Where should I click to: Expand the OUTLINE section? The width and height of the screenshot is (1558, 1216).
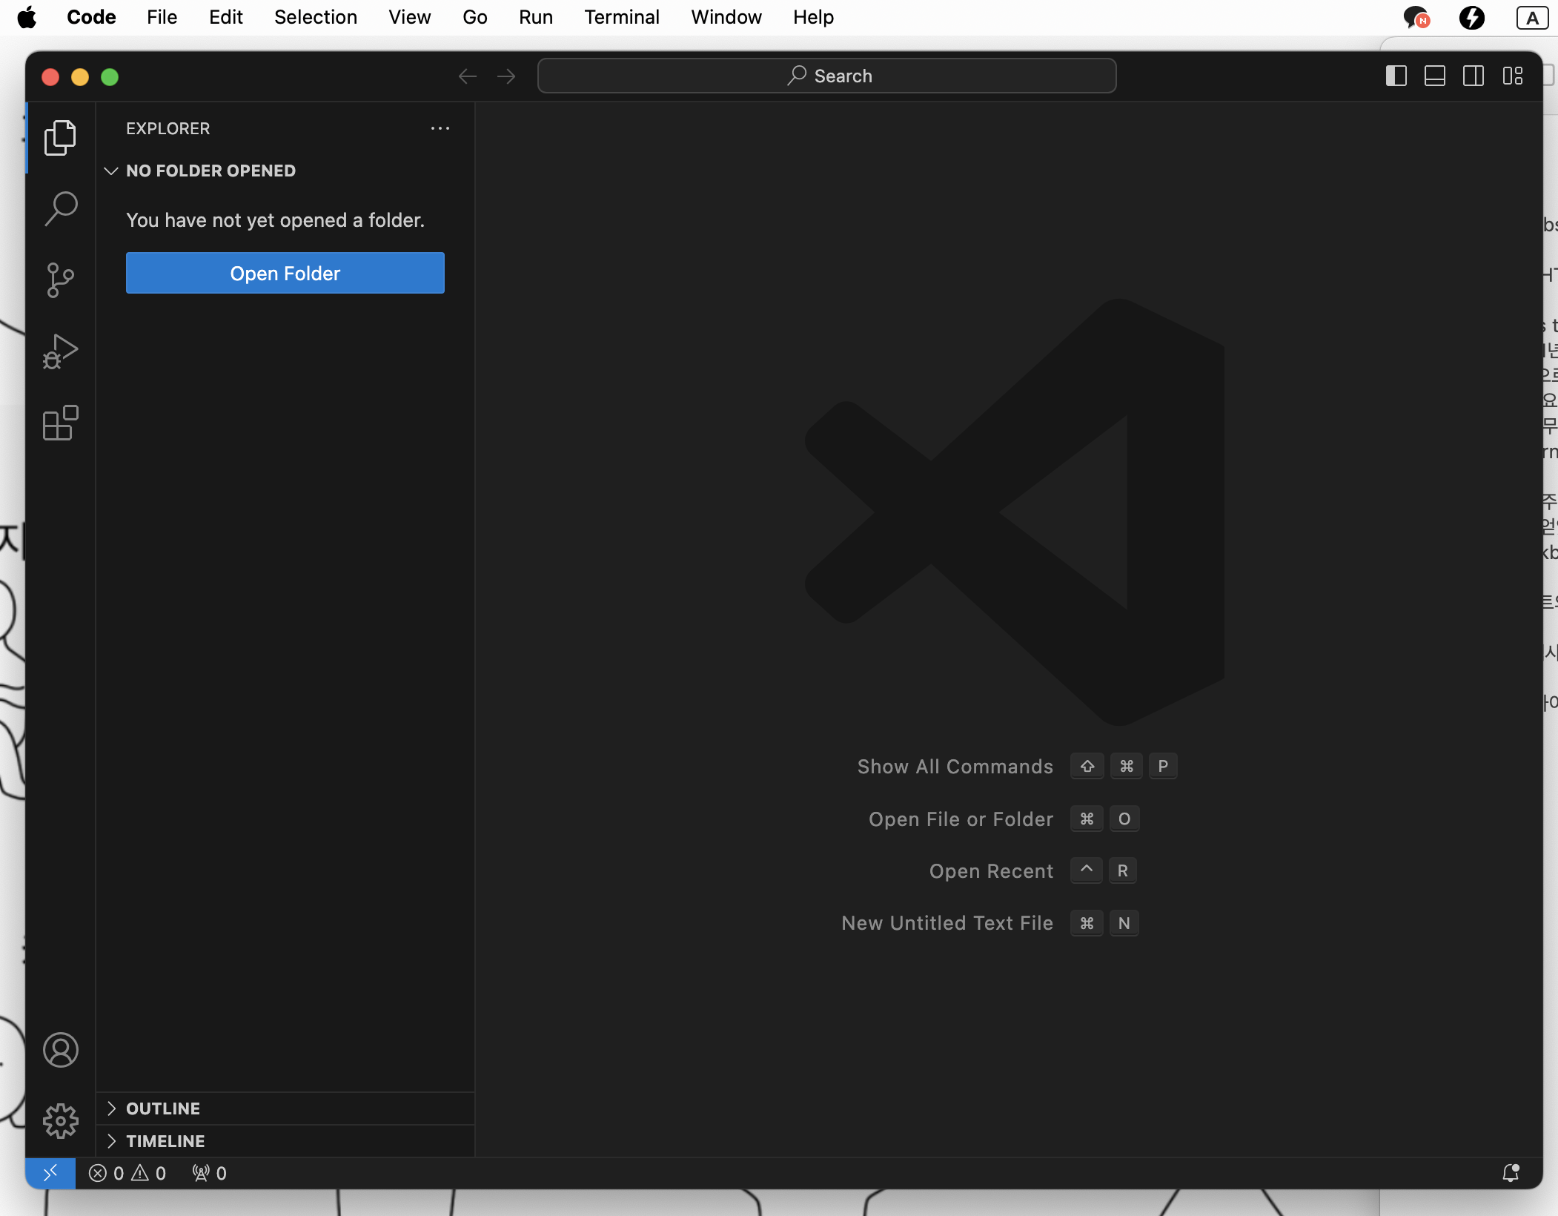pyautogui.click(x=285, y=1108)
